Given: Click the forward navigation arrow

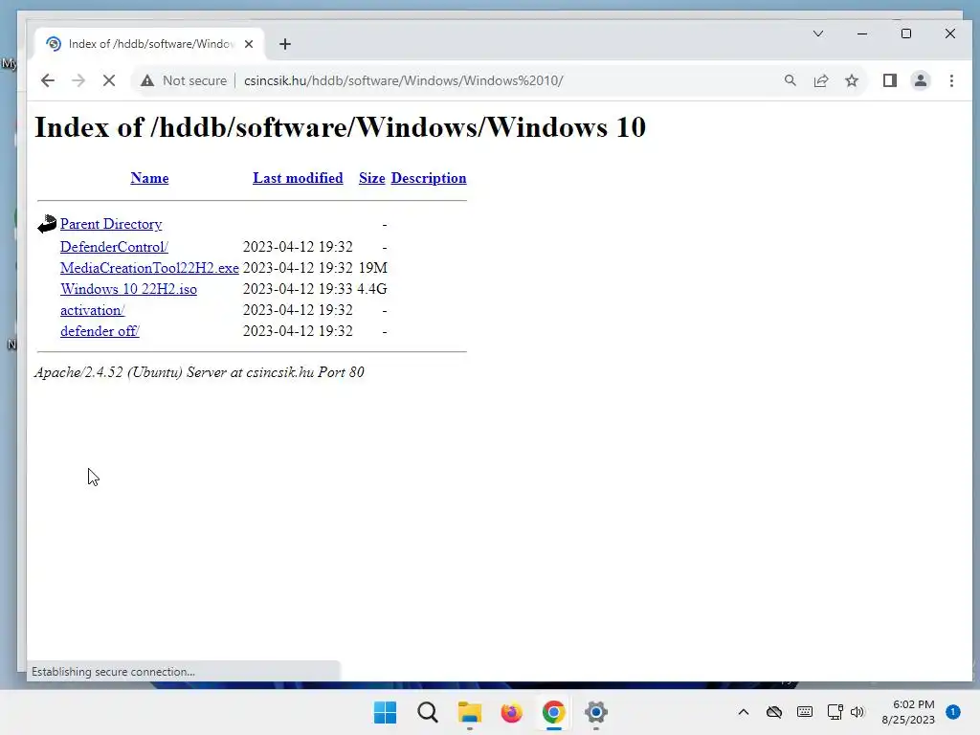Looking at the screenshot, I should 78,80.
